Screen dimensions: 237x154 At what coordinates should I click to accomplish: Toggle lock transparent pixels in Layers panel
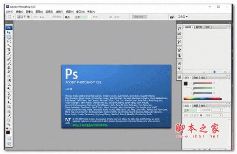coord(191,115)
